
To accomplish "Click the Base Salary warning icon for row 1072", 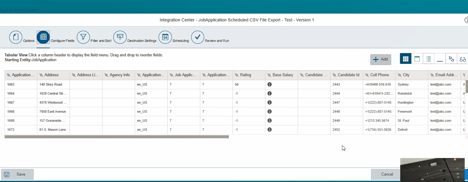I will coord(270,129).
